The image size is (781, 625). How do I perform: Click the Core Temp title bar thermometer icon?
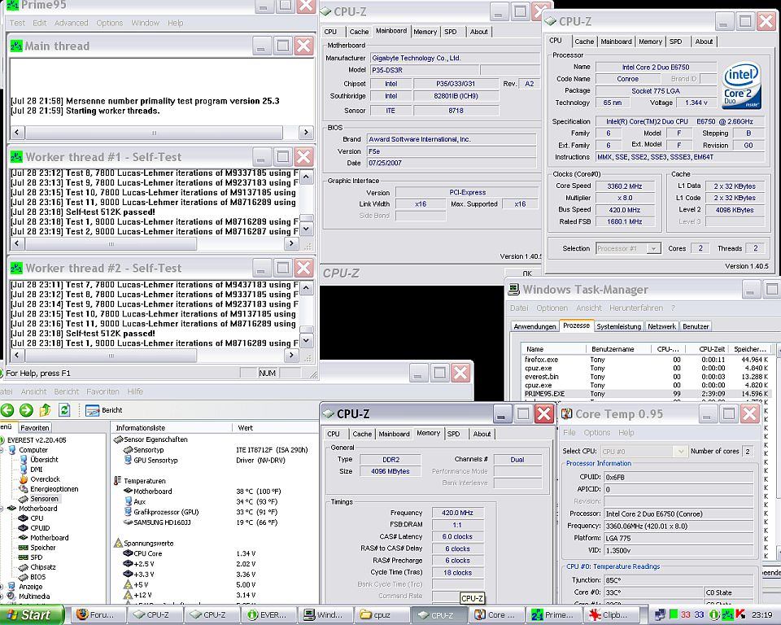coord(566,414)
